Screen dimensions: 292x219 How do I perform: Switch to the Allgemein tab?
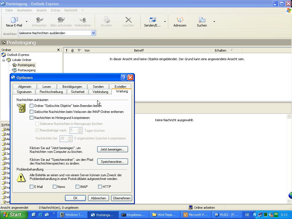pyautogui.click(x=25, y=87)
